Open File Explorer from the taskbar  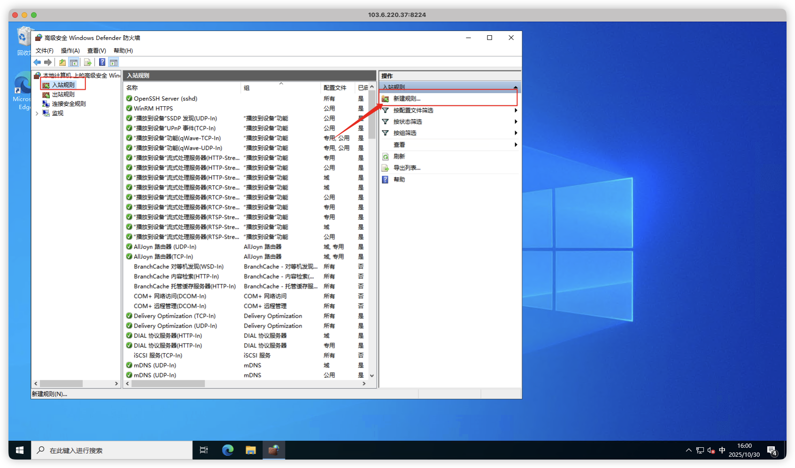251,450
